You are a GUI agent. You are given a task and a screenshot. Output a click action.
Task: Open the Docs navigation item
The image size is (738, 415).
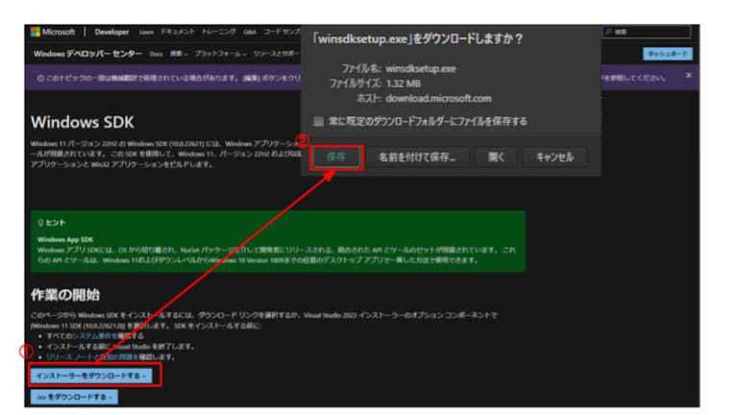click(157, 54)
